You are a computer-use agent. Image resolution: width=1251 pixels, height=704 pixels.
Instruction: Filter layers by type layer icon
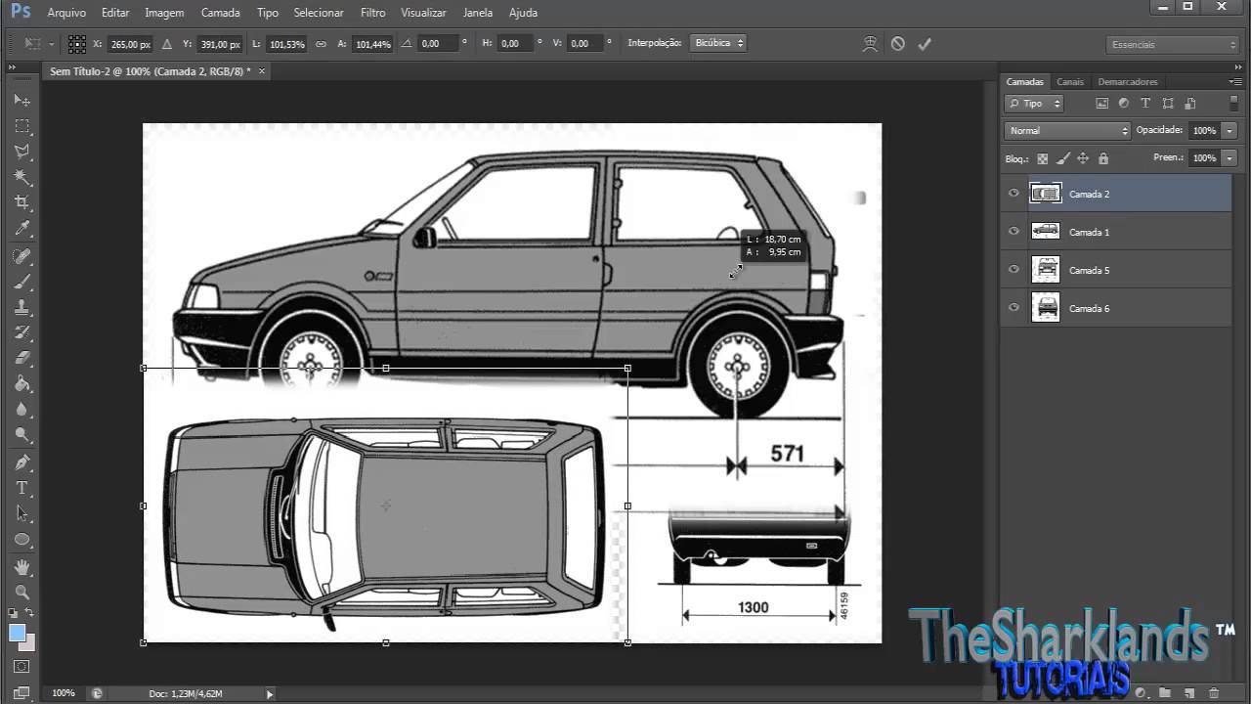(x=1145, y=103)
